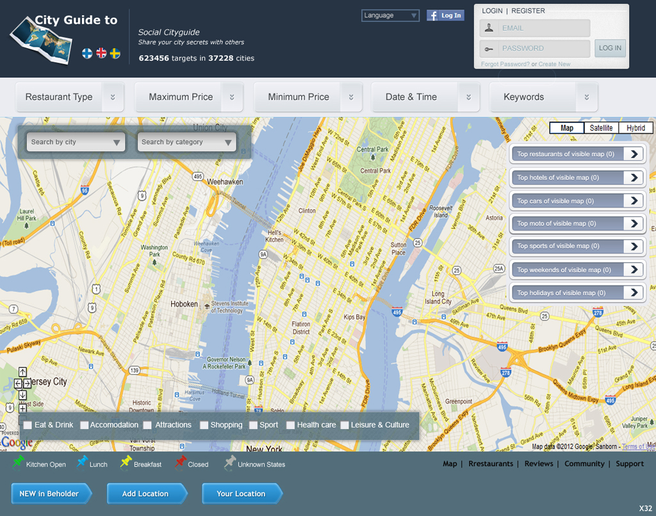656x516 pixels.
Task: Enable the Health care checkbox
Action: 290,425
